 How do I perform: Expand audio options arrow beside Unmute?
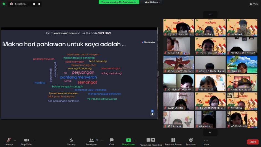[x=15, y=140]
